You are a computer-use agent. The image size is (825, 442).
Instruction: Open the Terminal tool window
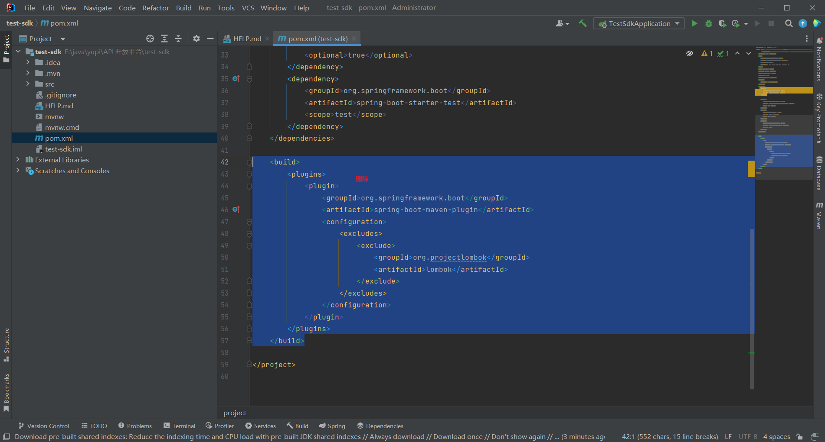click(x=180, y=426)
